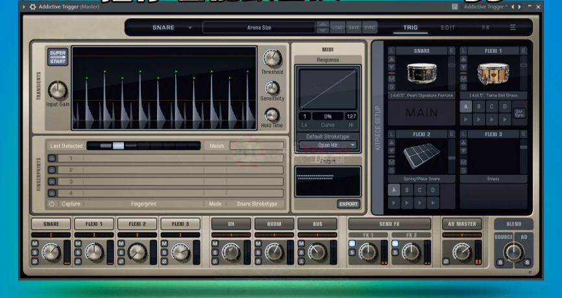The height and width of the screenshot is (298, 562).
Task: Solo the FLEXI 1 mixer channel
Action: [78, 253]
